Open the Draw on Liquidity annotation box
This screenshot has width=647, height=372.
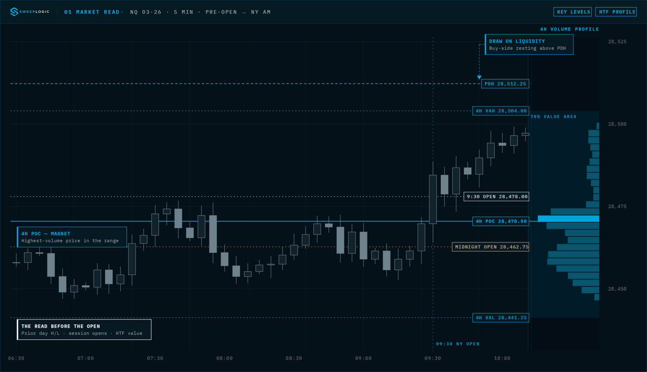(x=529, y=44)
